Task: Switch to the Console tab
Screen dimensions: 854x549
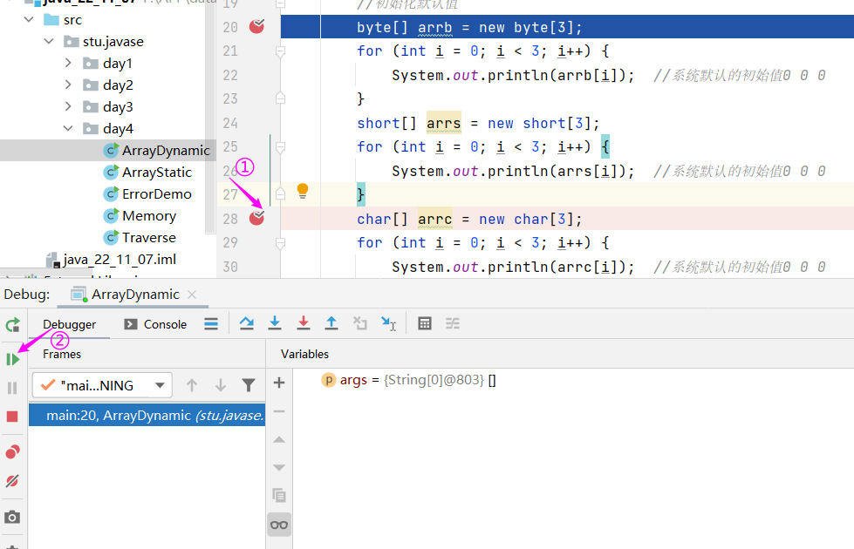Action: pyautogui.click(x=156, y=324)
